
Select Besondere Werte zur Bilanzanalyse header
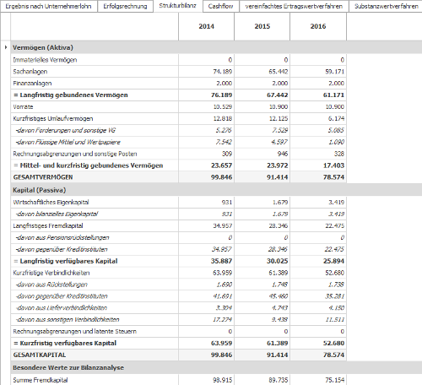point(68,368)
